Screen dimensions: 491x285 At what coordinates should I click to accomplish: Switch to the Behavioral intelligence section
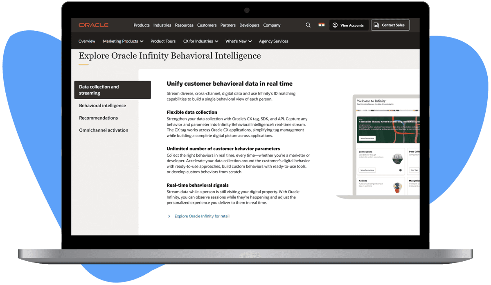tap(102, 105)
